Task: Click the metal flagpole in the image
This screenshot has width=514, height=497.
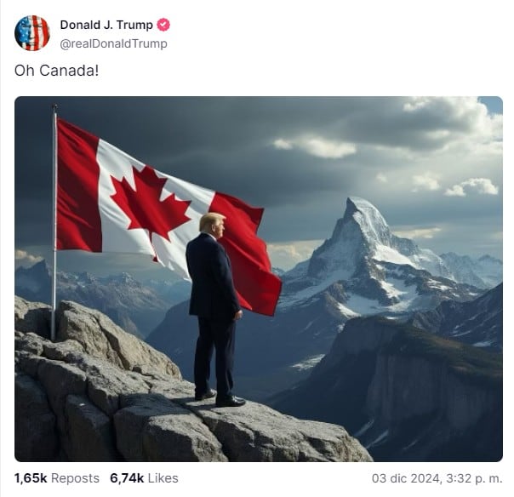Action: tap(54, 223)
